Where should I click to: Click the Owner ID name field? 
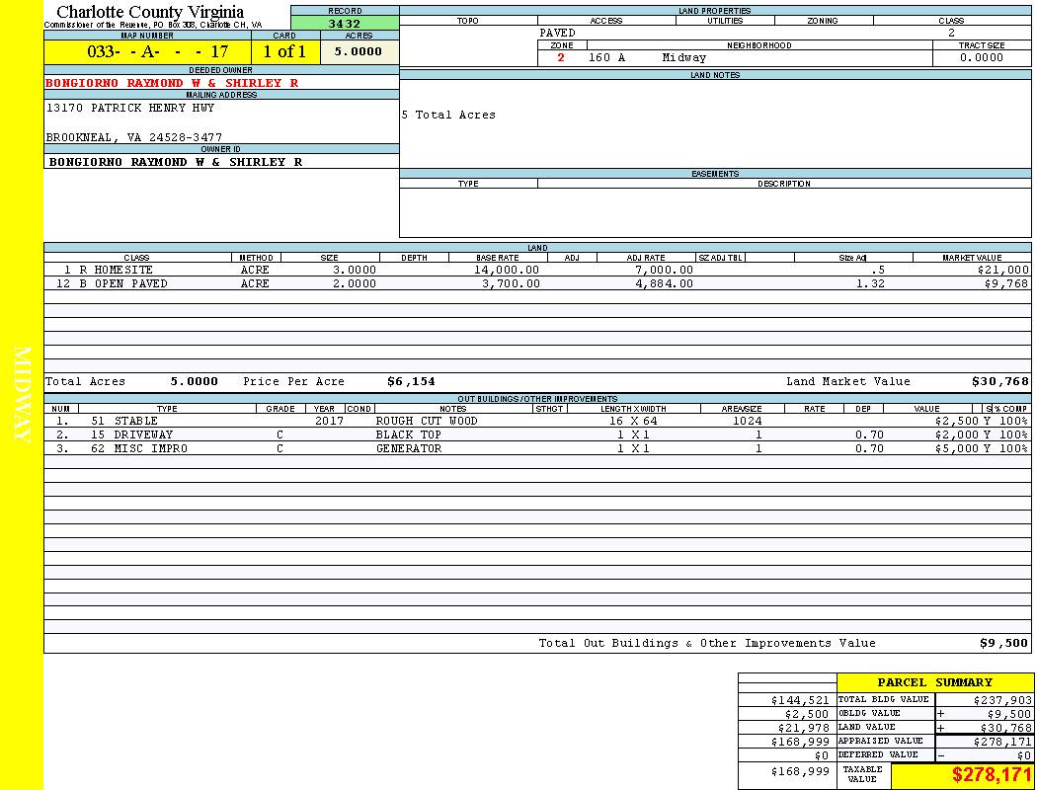(x=176, y=161)
